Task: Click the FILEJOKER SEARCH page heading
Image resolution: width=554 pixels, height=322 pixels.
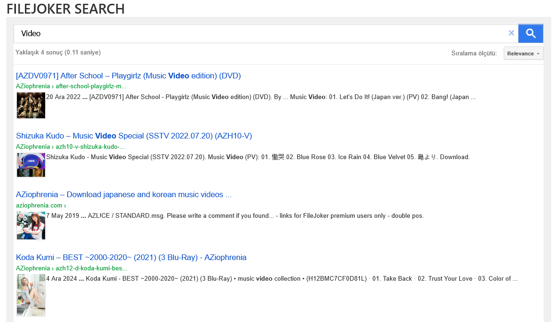Action: 66,8
